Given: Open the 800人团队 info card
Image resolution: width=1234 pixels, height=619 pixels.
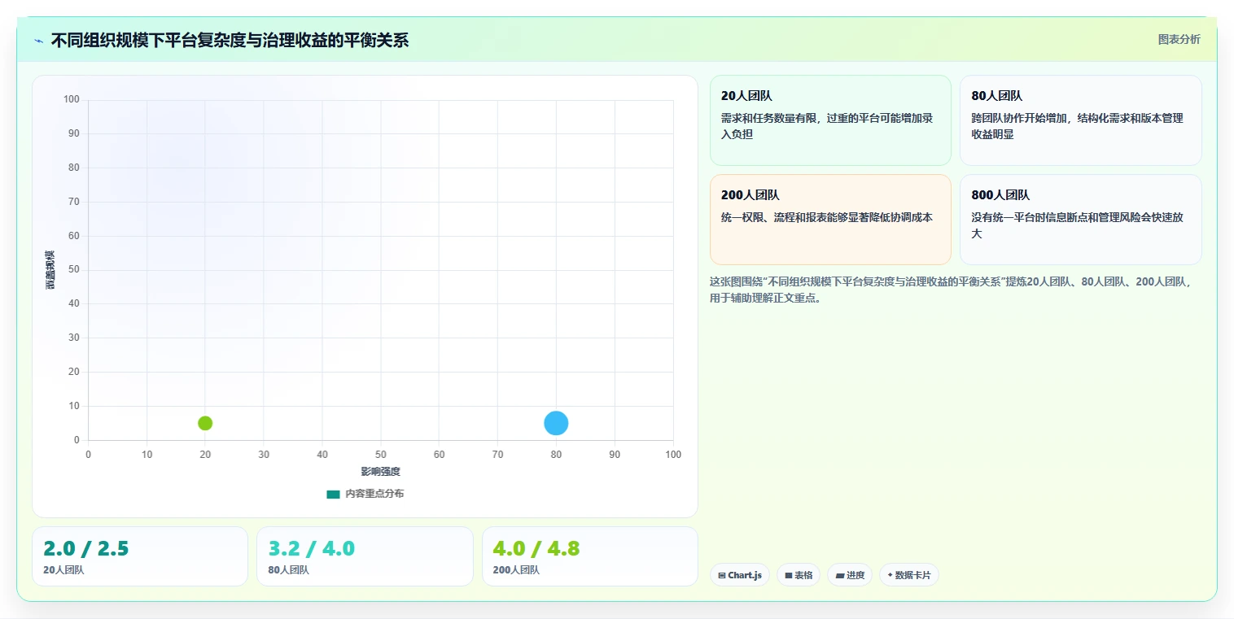Looking at the screenshot, I should (1080, 220).
